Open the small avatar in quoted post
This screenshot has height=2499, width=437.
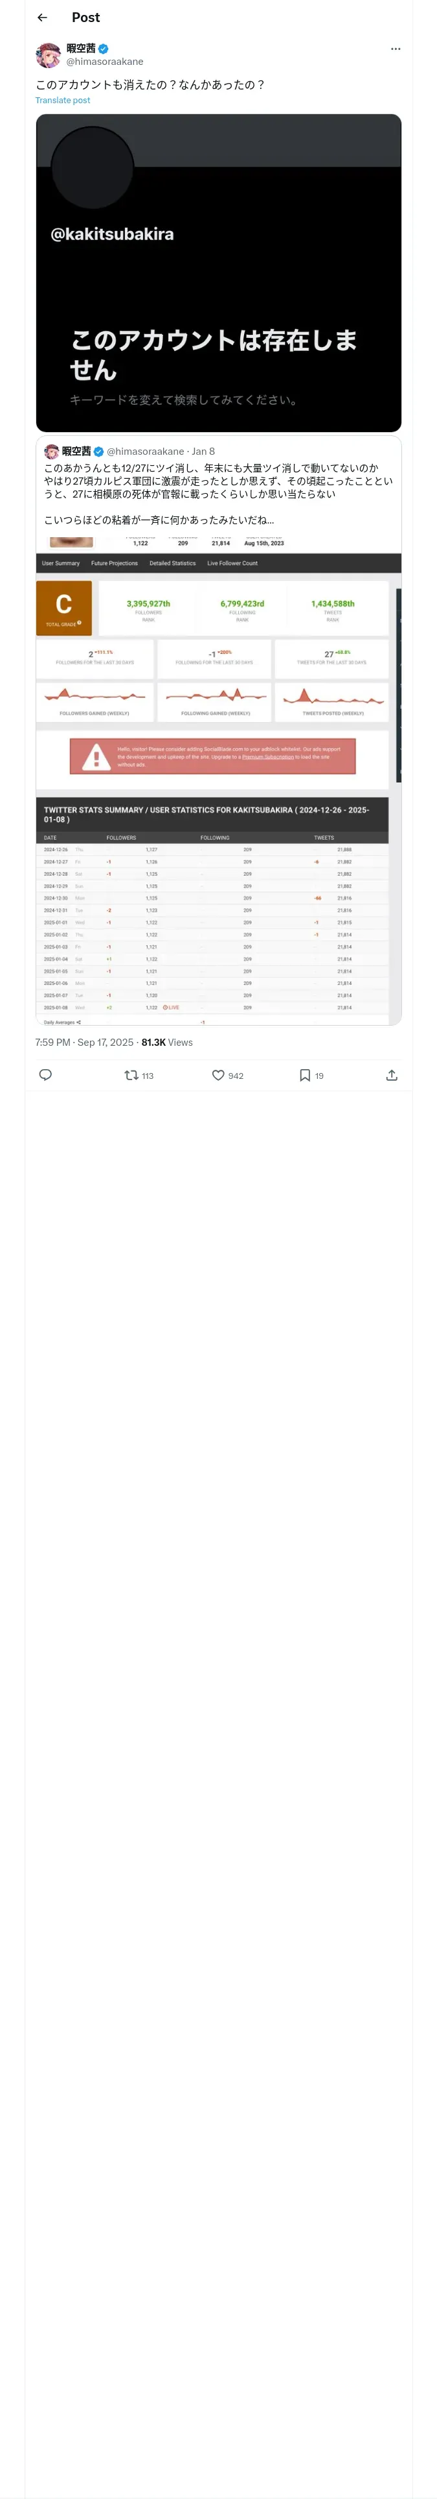pyautogui.click(x=51, y=451)
